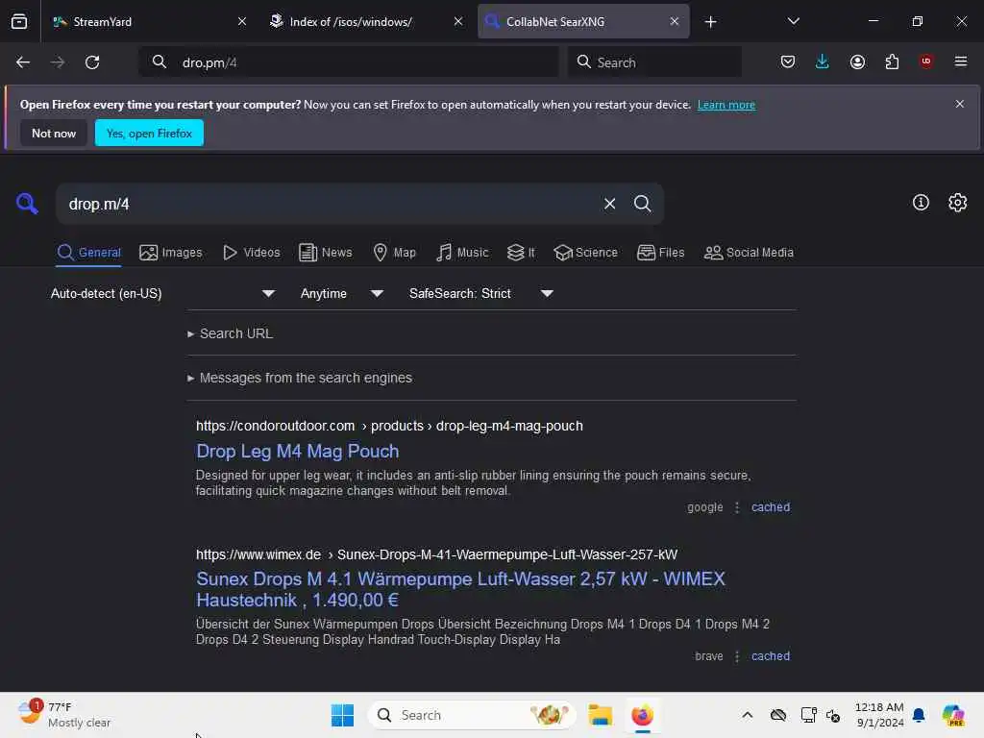Open the clock showing 12:18 AM
Screen dimensions: 984x738
tap(879, 715)
